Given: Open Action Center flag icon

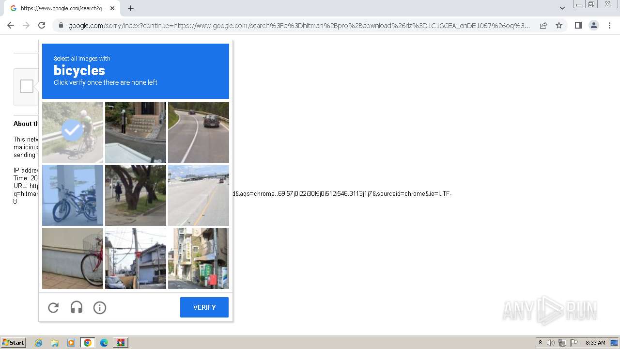Looking at the screenshot, I should point(574,343).
